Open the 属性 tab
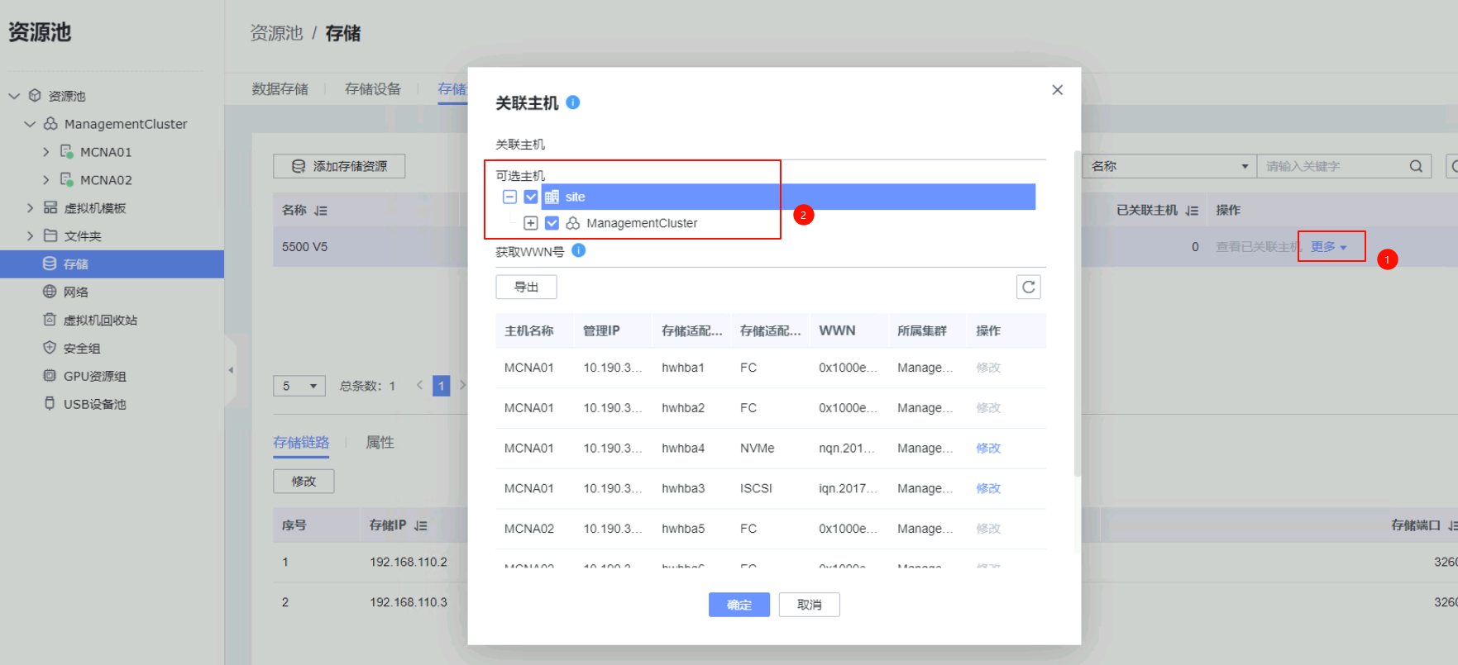This screenshot has height=665, width=1458. tap(380, 443)
